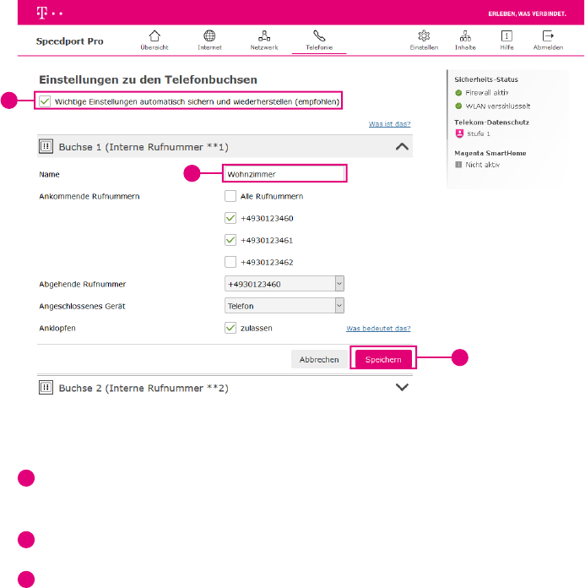Collapse the Buchse 1 section chevron
The height and width of the screenshot is (588, 585).
pos(402,146)
